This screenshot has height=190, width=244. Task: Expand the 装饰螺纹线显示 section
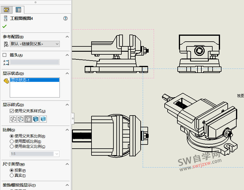[67, 184]
